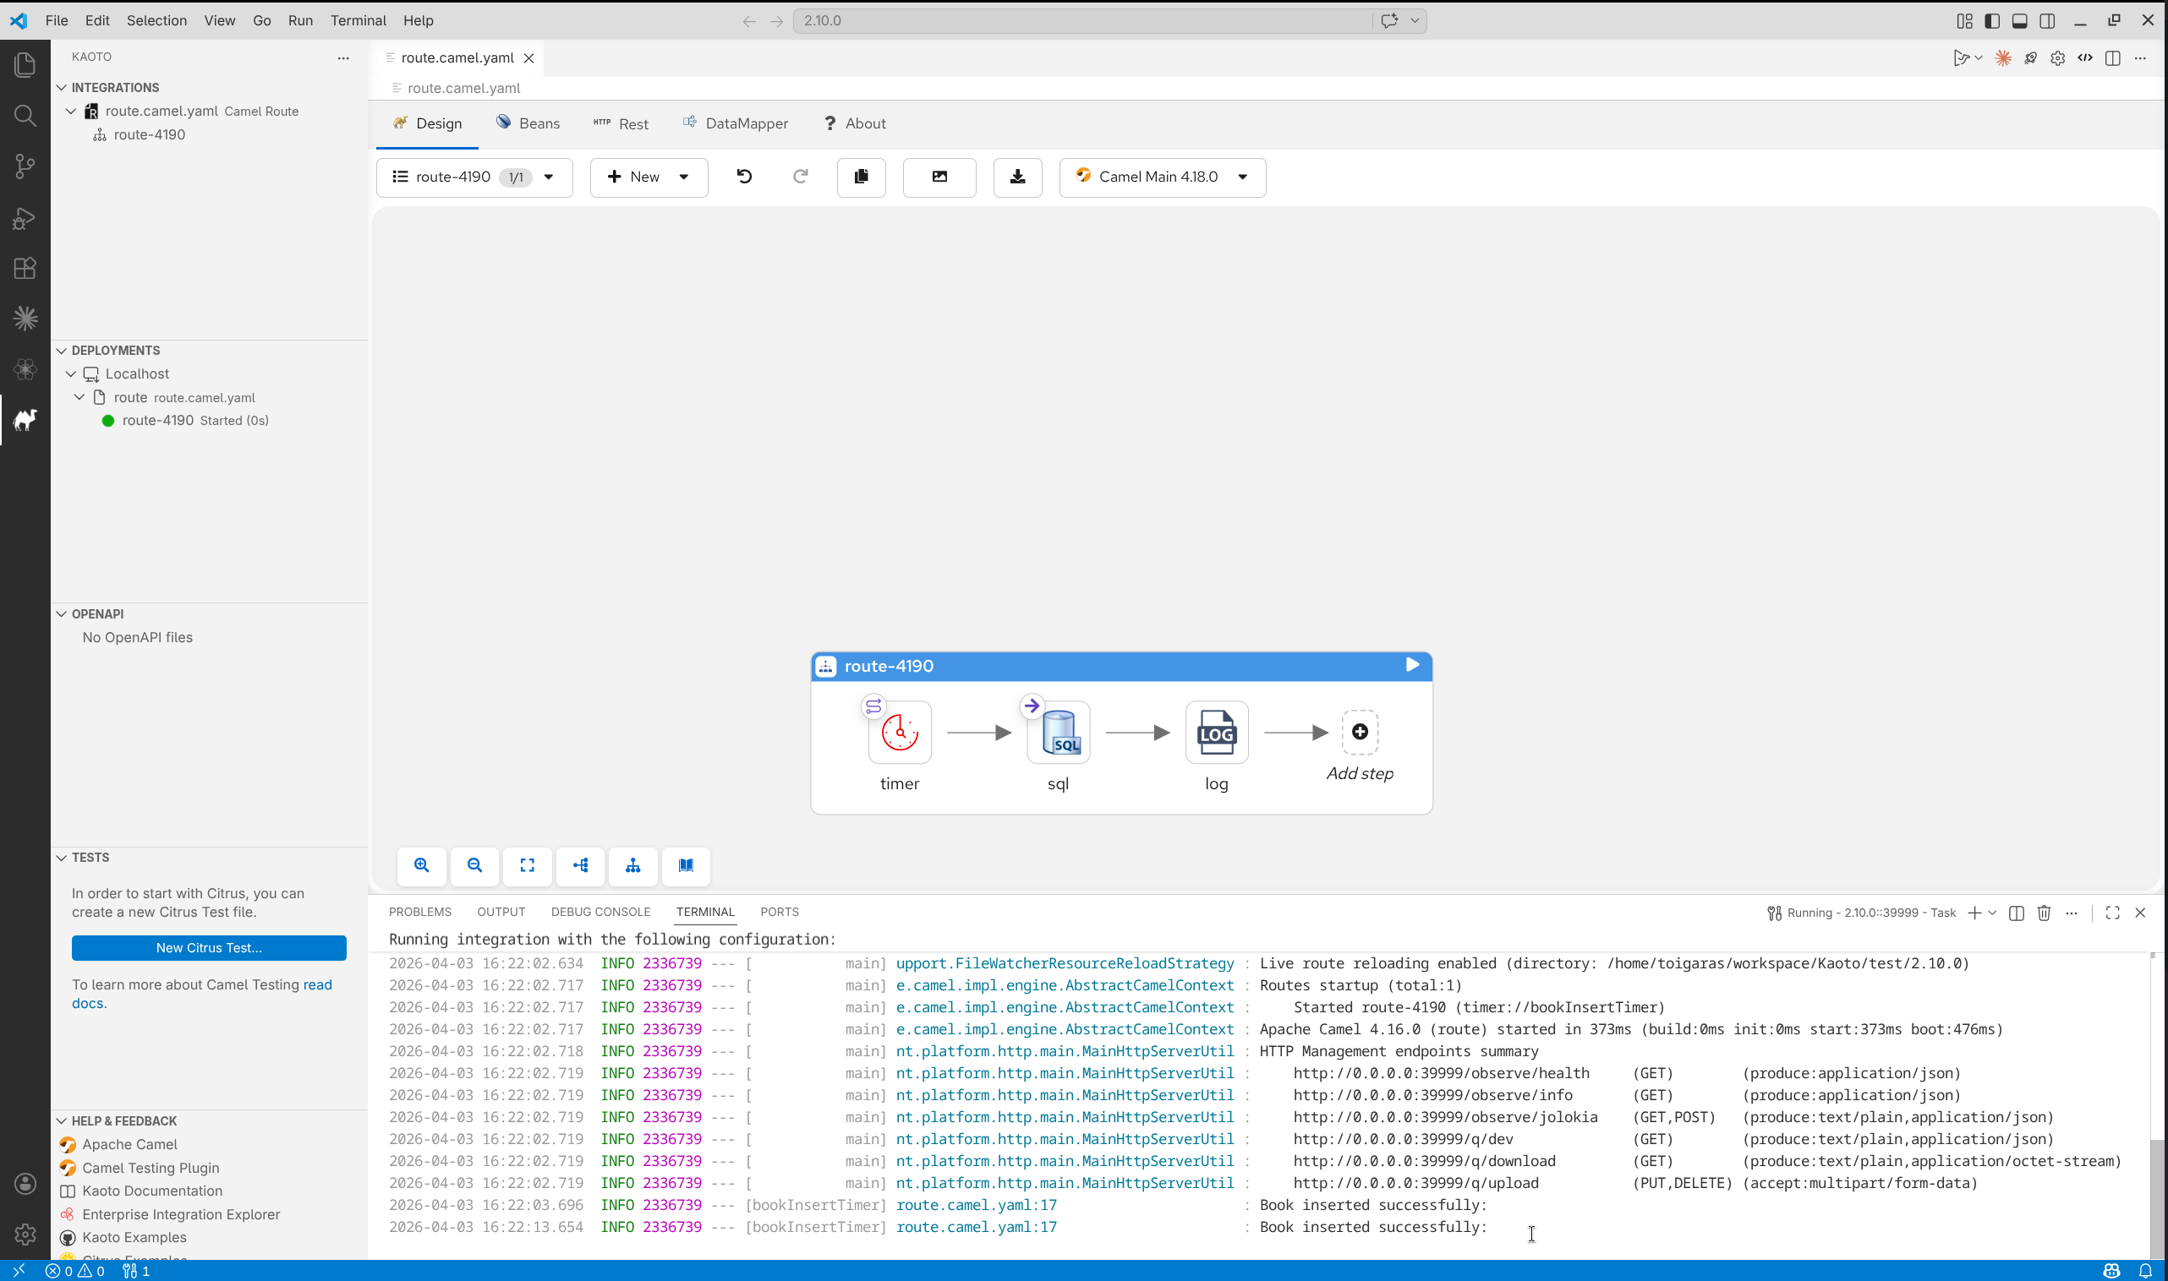
Task: Toggle primary side bar visibility
Action: [1992, 21]
